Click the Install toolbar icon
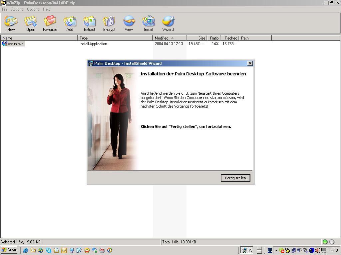The image size is (341, 255). [148, 24]
